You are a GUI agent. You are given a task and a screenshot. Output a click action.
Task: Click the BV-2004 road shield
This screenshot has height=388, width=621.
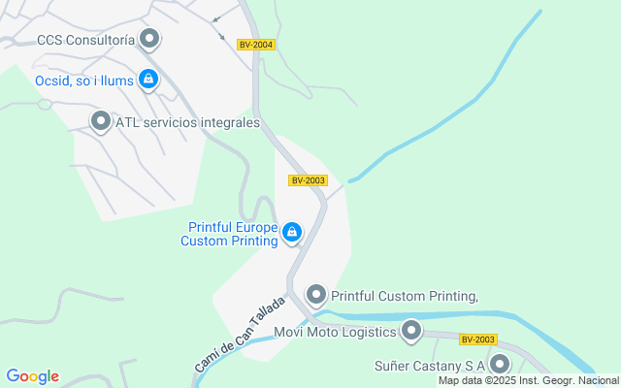coord(256,45)
